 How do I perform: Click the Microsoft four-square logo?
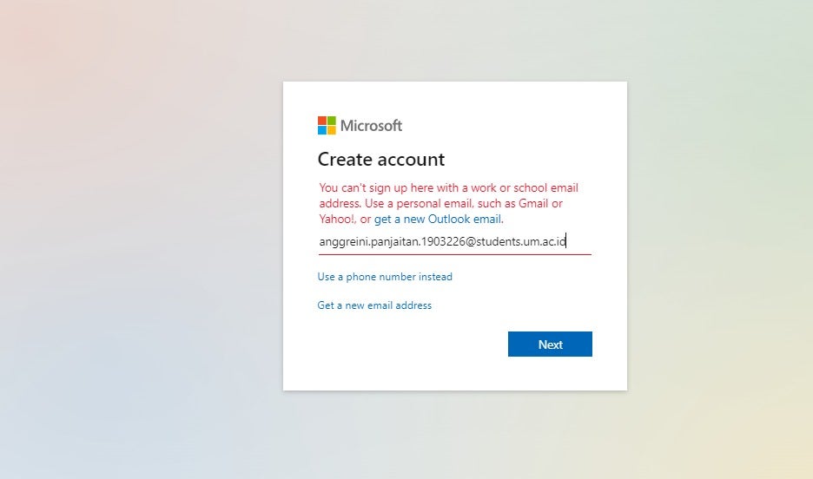327,125
